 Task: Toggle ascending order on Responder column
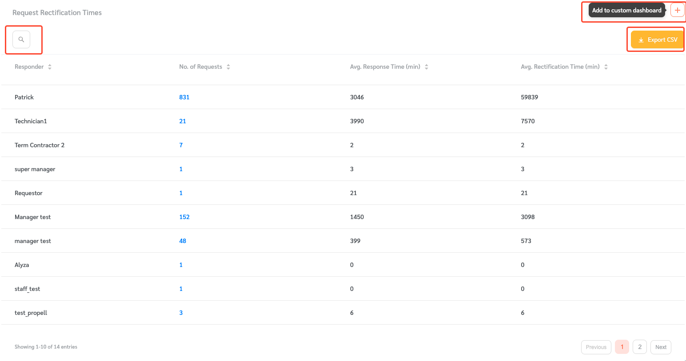pos(49,65)
